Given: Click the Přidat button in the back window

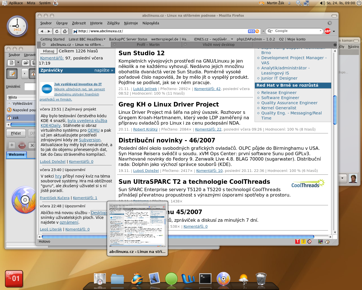Looking at the screenshot, I should (16, 133).
